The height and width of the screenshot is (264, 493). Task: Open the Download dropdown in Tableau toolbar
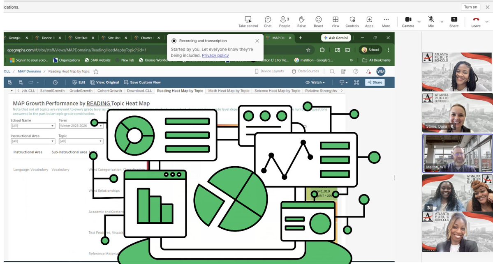coord(343,82)
